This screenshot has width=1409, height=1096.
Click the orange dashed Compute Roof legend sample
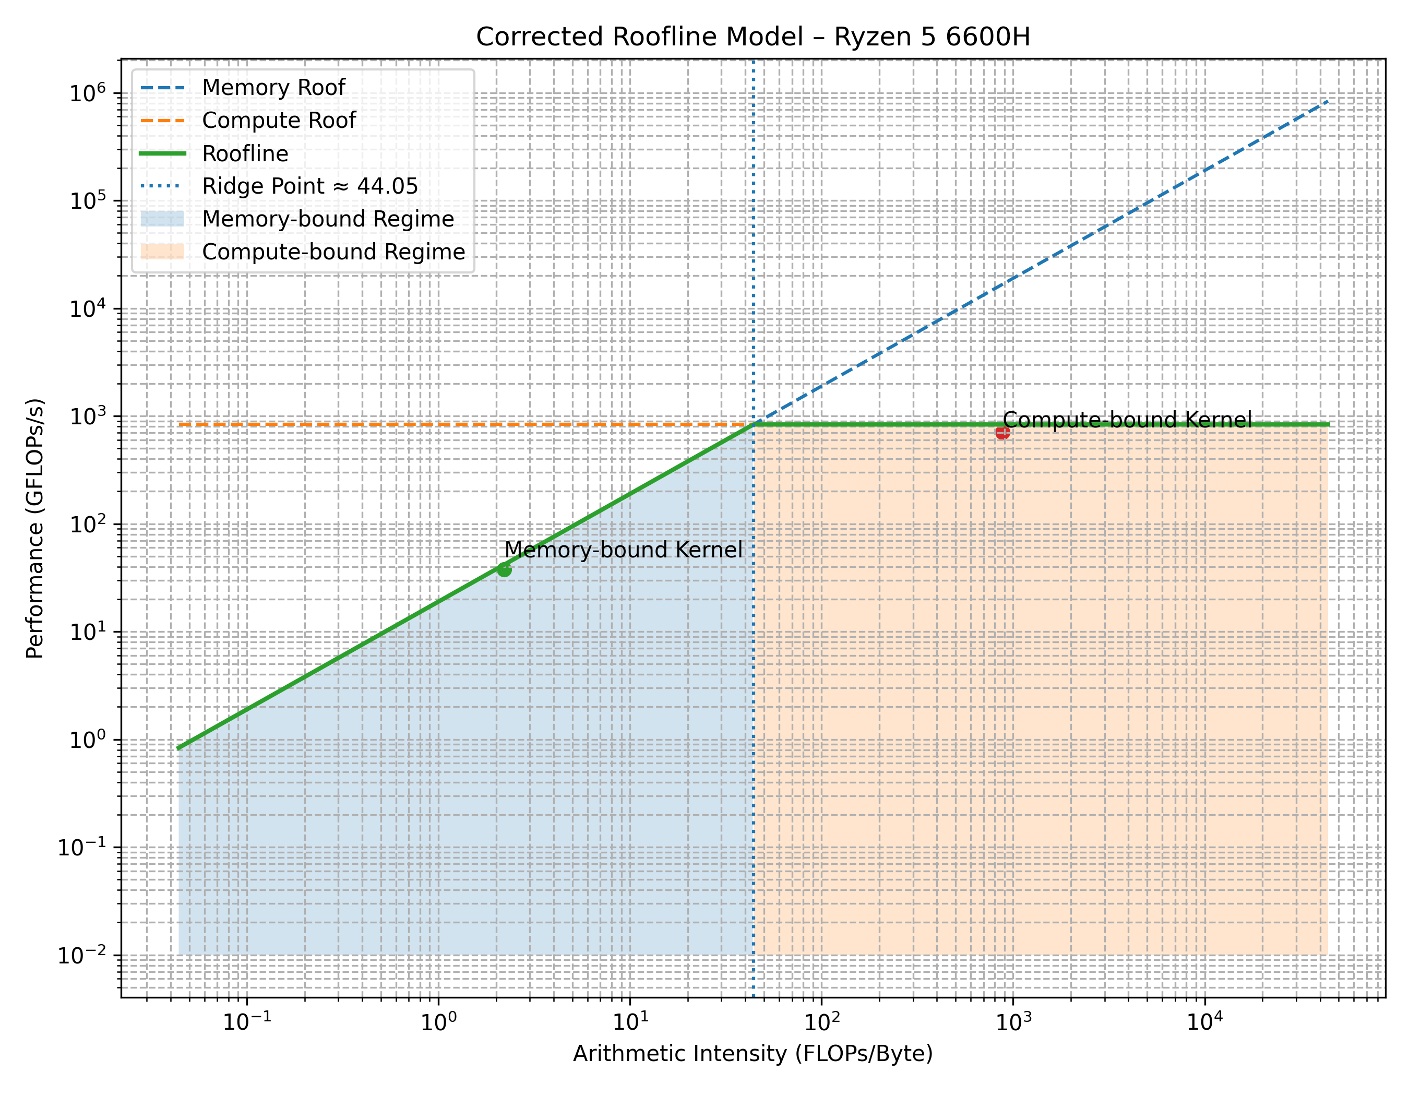click(x=163, y=121)
